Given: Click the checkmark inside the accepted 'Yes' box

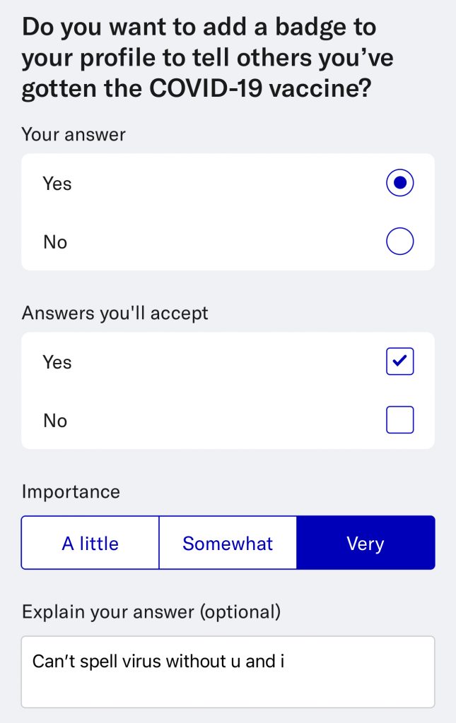Looking at the screenshot, I should pyautogui.click(x=399, y=361).
